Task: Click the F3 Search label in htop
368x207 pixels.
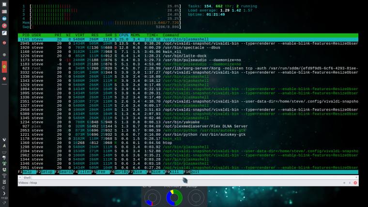Action: (x=64, y=172)
